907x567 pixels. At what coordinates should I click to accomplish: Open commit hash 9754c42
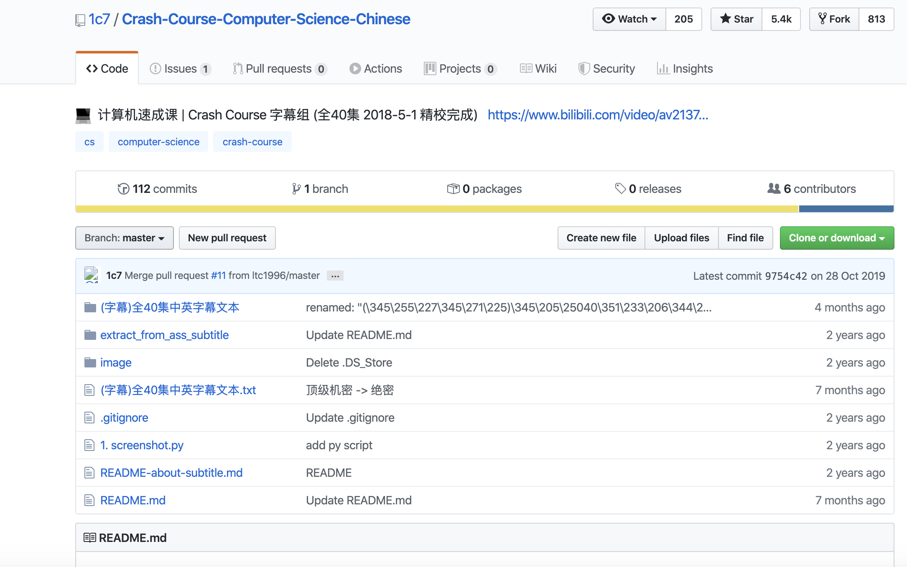(x=786, y=276)
